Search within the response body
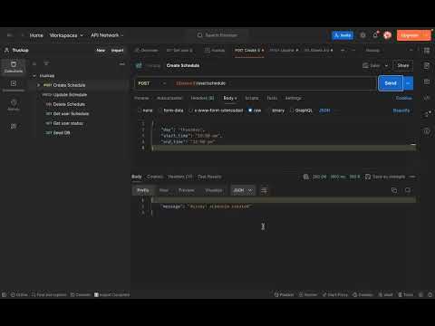Viewport: 435px width, 326px height. point(408,190)
